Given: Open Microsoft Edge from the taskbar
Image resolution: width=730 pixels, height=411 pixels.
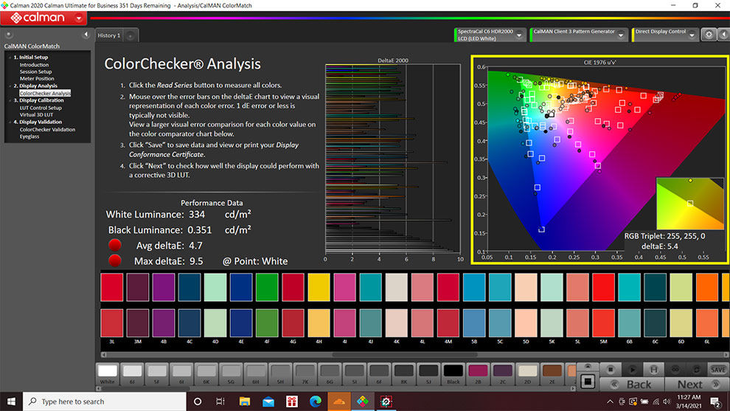Looking at the screenshot, I should (315, 401).
